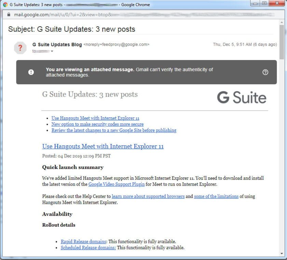287x260 pixels.
Task: Open the help icon in the attached-message banner
Action: point(265,72)
